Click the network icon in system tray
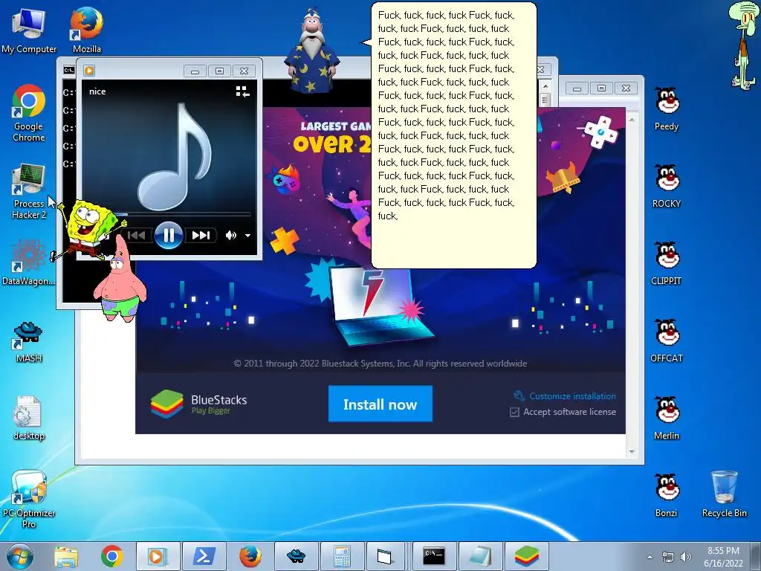 tap(668, 557)
